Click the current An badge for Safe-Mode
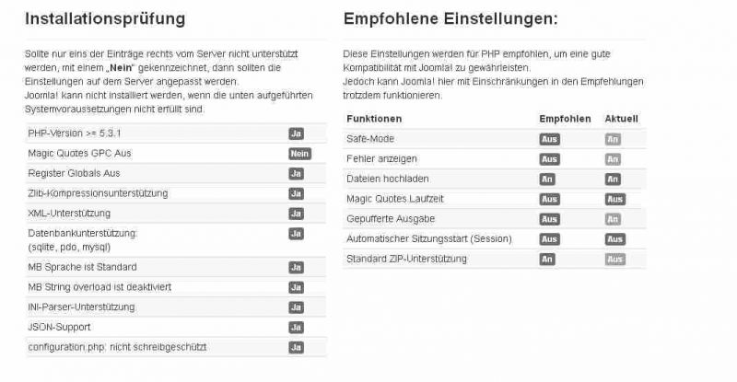The width and height of the screenshot is (737, 382). pyautogui.click(x=613, y=139)
